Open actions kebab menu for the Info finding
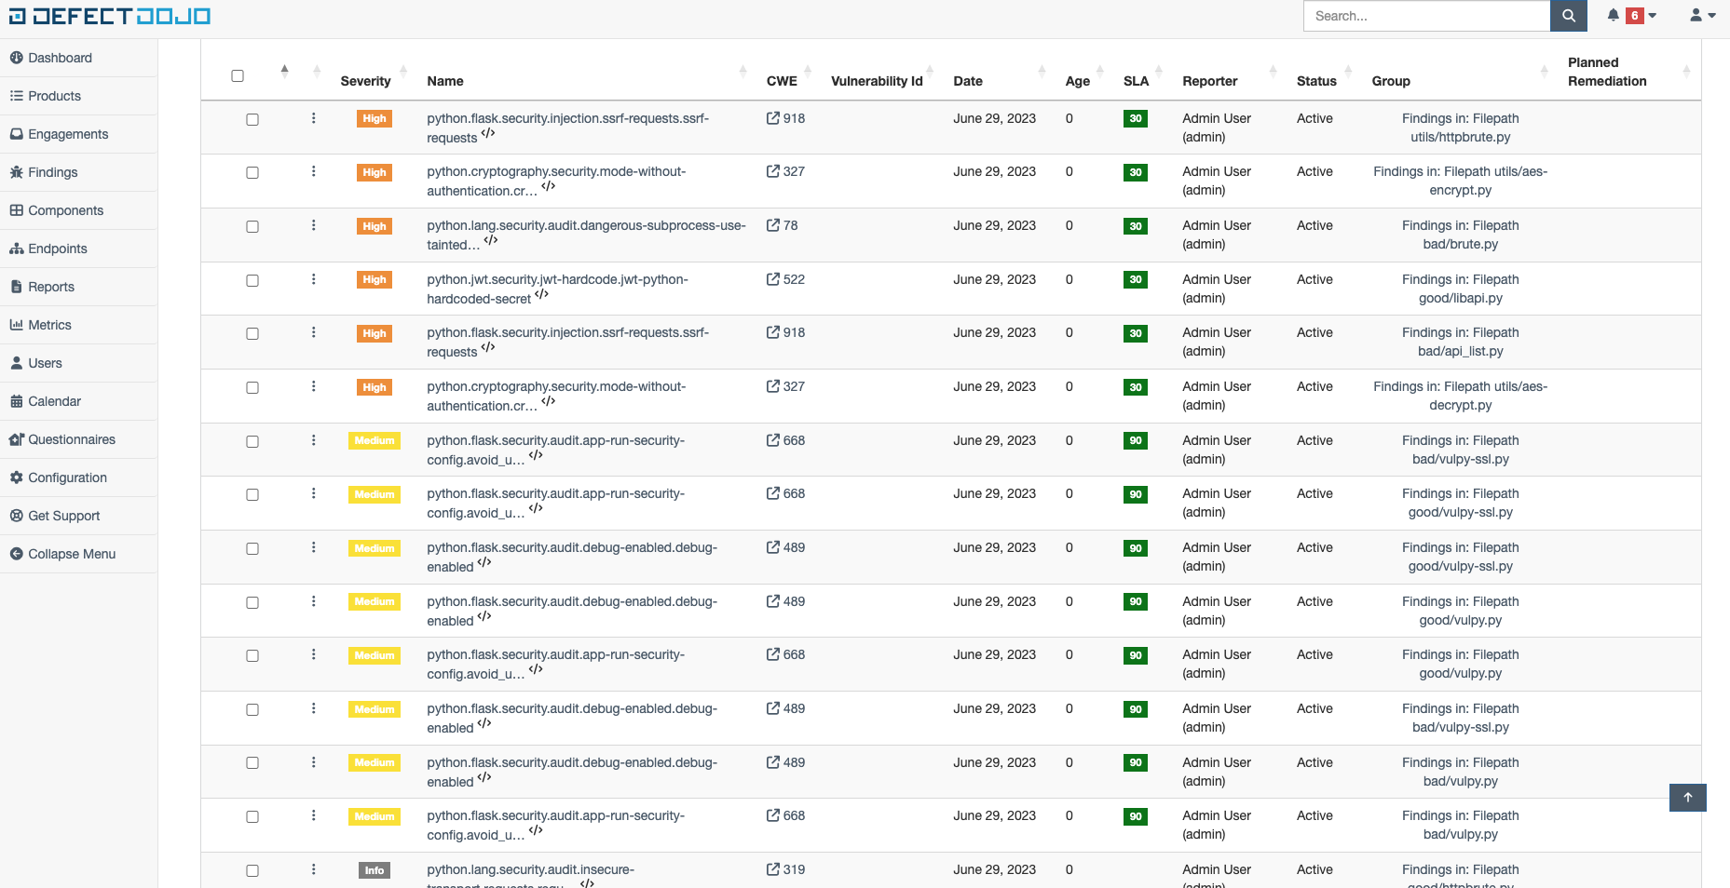This screenshot has width=1730, height=888. [x=313, y=869]
